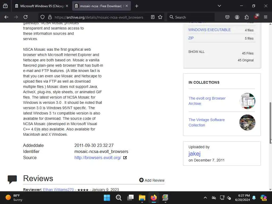Open weather widget showing 88°F Sunny
This screenshot has width=272, height=204.
[14, 198]
